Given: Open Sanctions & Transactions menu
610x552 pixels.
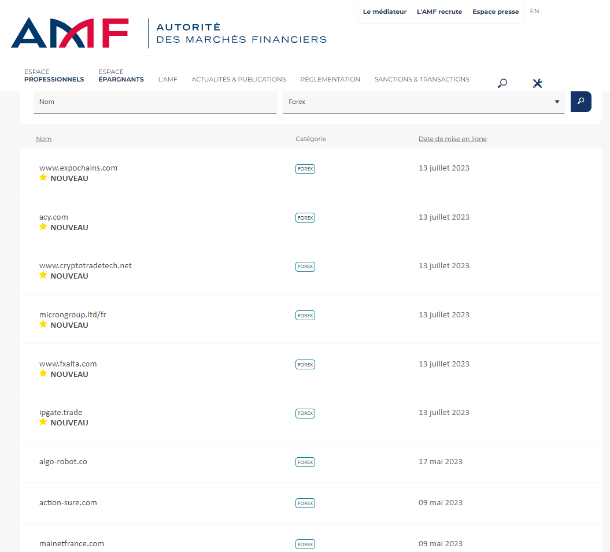Looking at the screenshot, I should pos(422,79).
